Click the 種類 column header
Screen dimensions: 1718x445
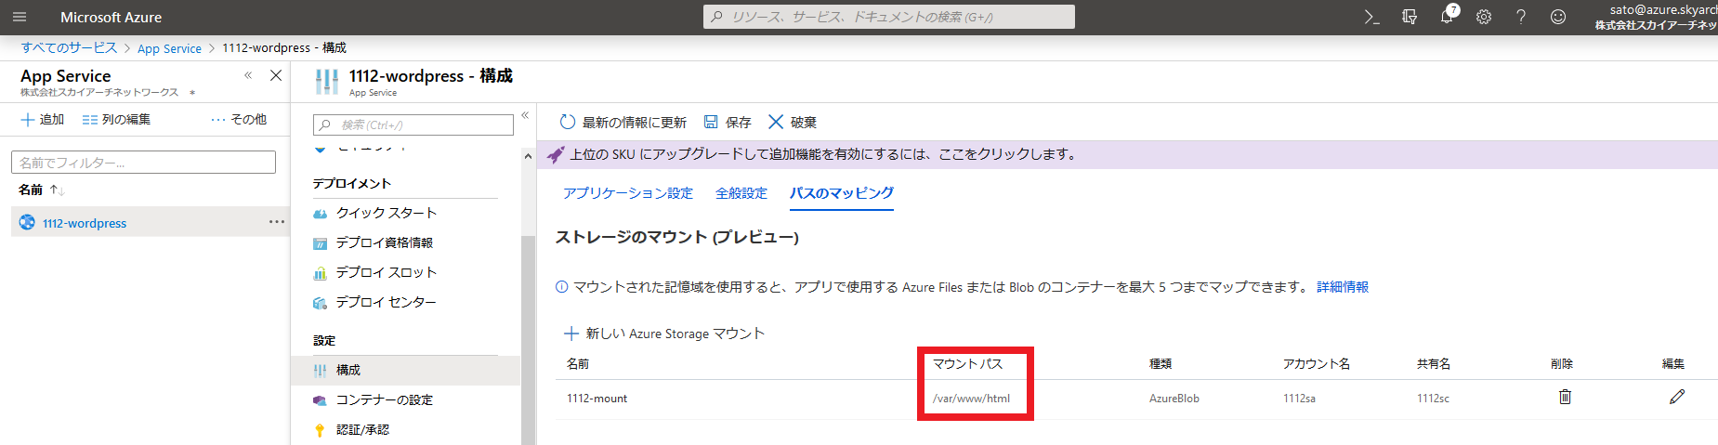1161,363
